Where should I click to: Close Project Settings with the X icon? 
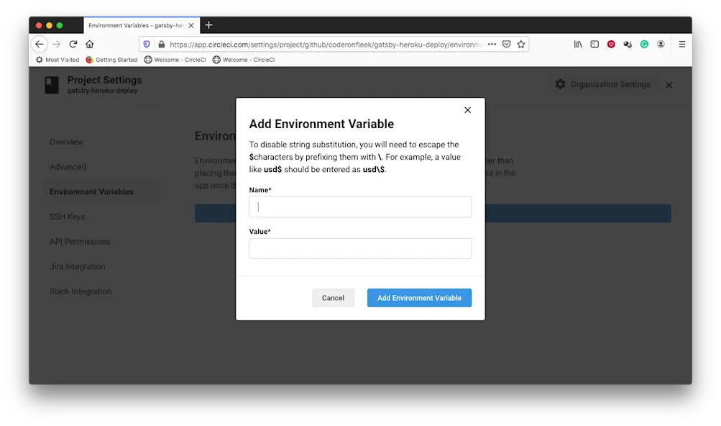(669, 85)
